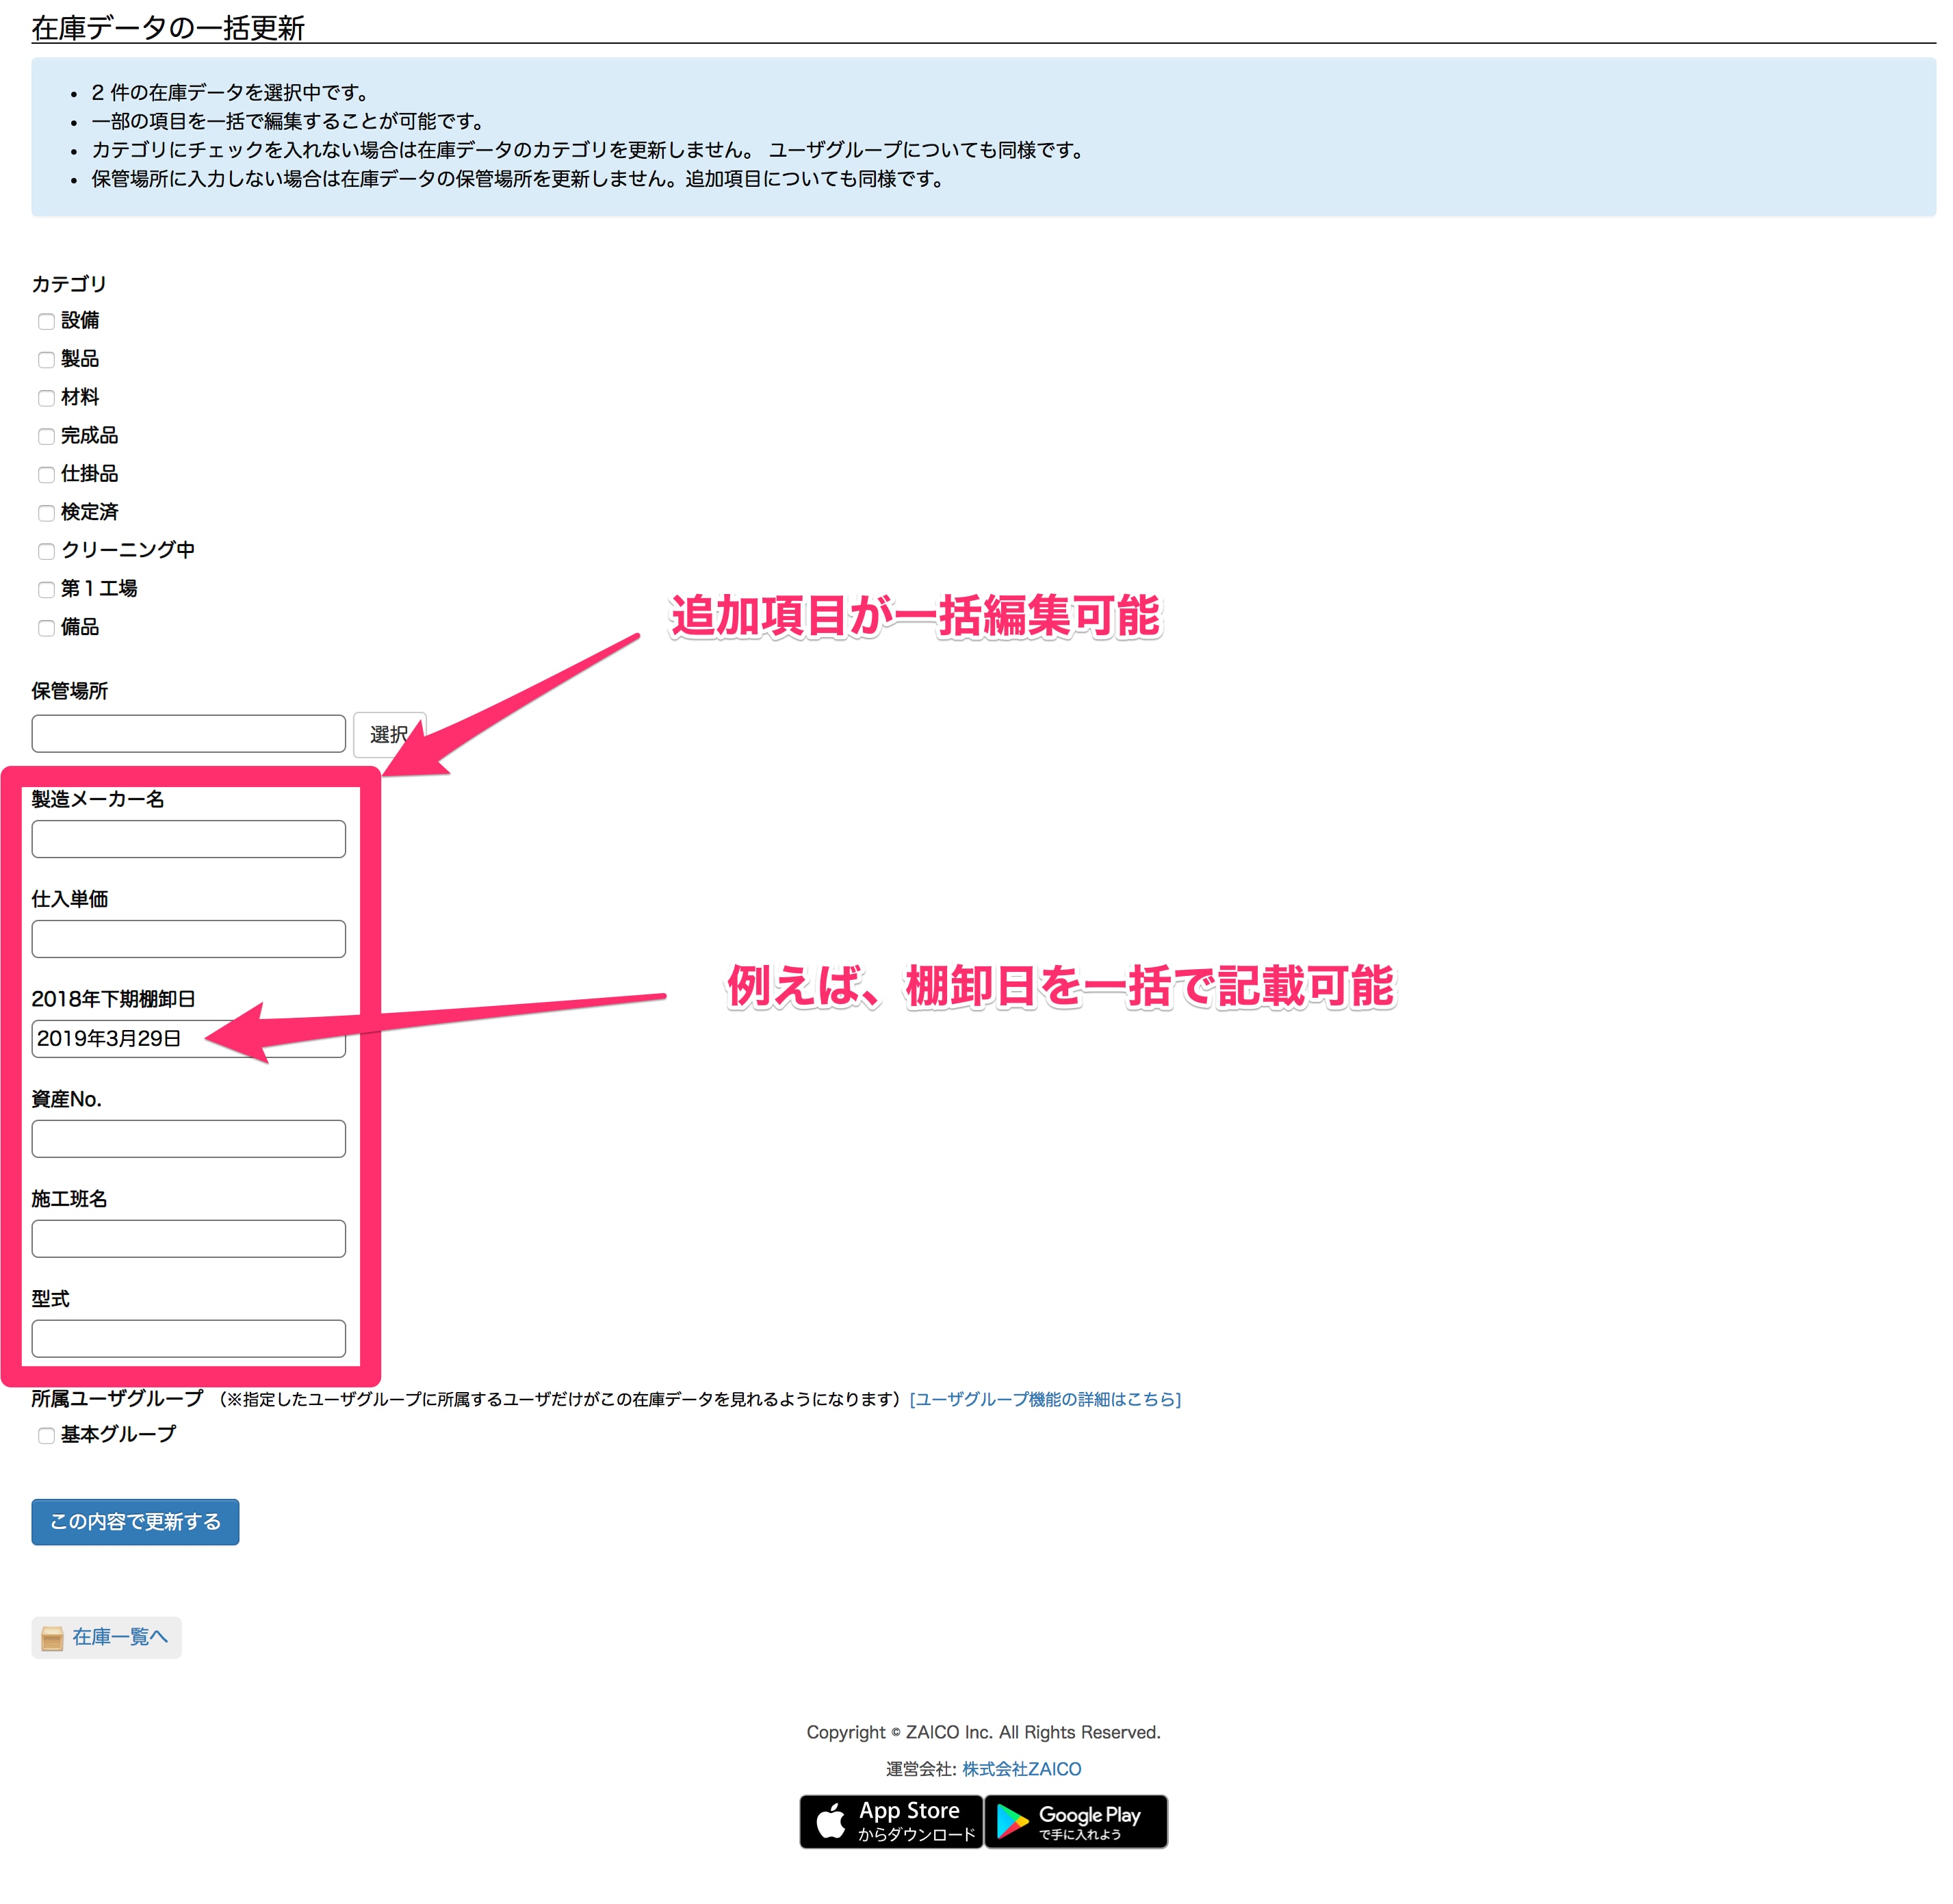Click the 在庫データの一括更新 page heading
Viewport: 1953px width, 1904px height.
tap(168, 27)
